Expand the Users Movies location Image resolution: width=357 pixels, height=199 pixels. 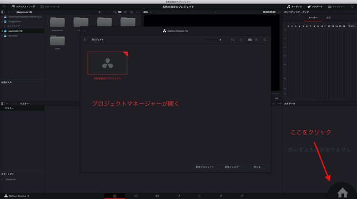pos(2,17)
